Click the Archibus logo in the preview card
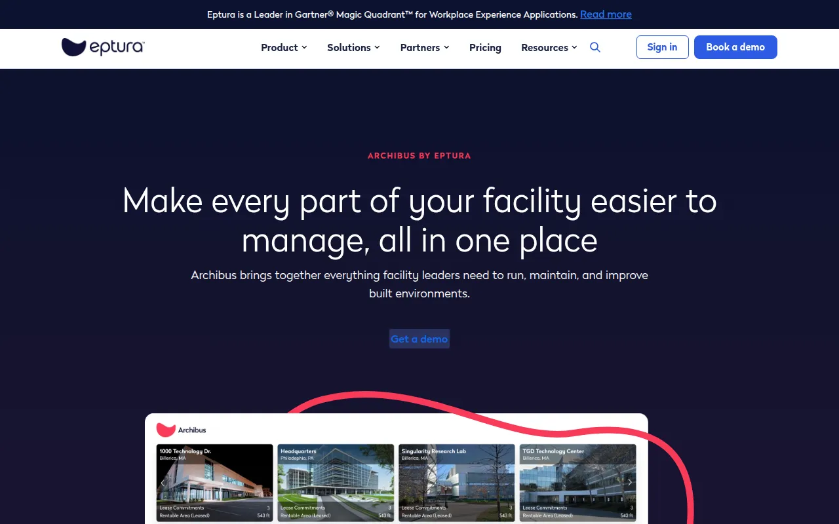 point(182,430)
